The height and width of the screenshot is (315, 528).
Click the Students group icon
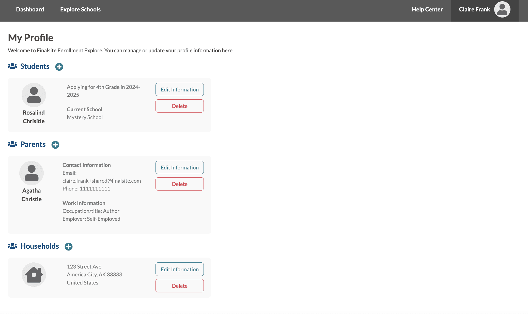click(12, 66)
